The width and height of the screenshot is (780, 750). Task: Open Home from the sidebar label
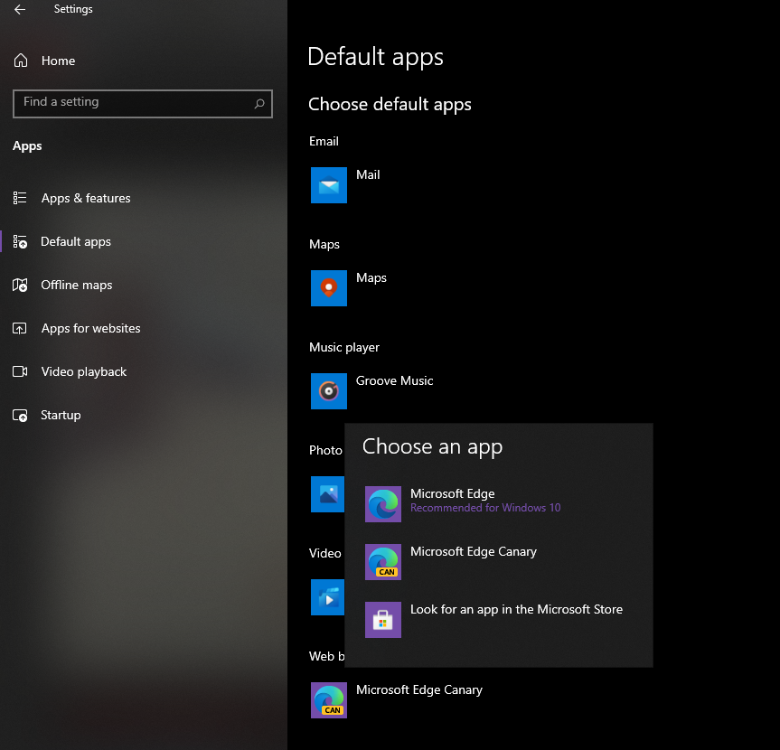[58, 61]
